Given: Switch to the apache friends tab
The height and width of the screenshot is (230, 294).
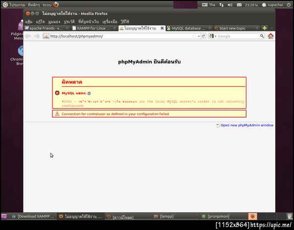Looking at the screenshot, I should [x=47, y=28].
